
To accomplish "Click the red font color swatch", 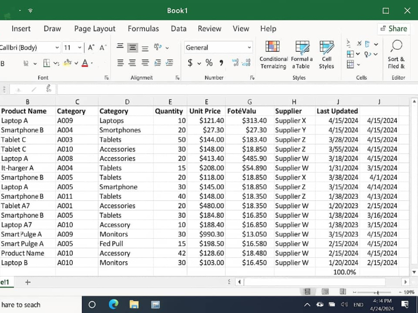I will pyautogui.click(x=85, y=63).
